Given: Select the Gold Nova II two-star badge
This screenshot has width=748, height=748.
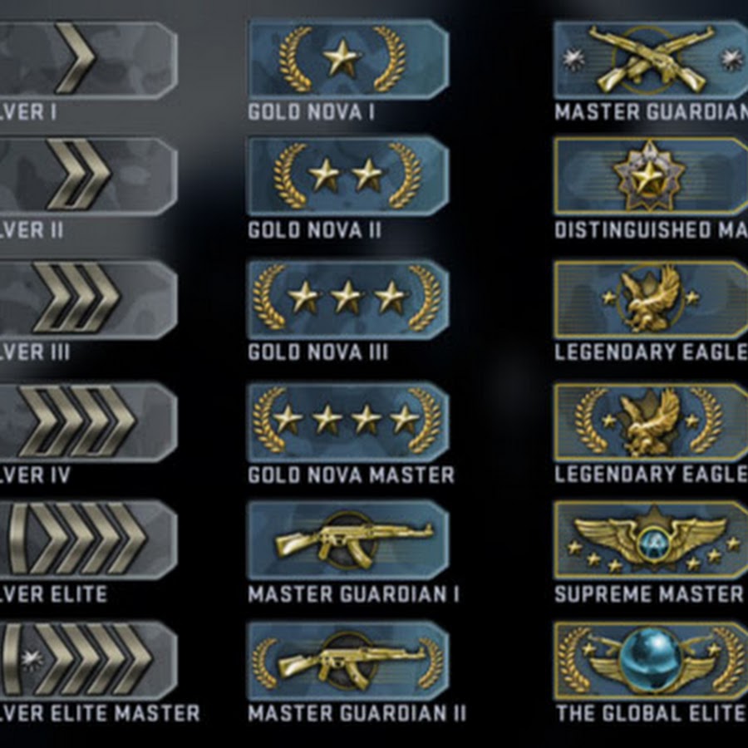Looking at the screenshot, I should tap(347, 176).
